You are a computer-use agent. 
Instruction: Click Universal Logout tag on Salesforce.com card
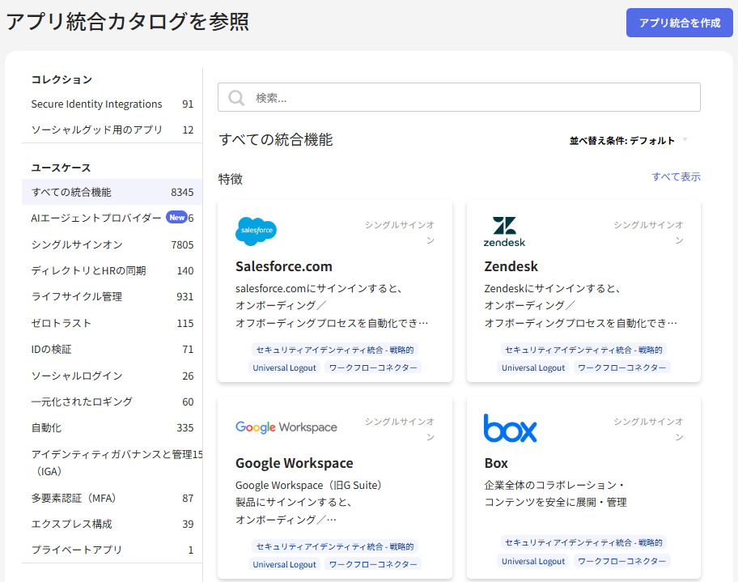coord(284,367)
